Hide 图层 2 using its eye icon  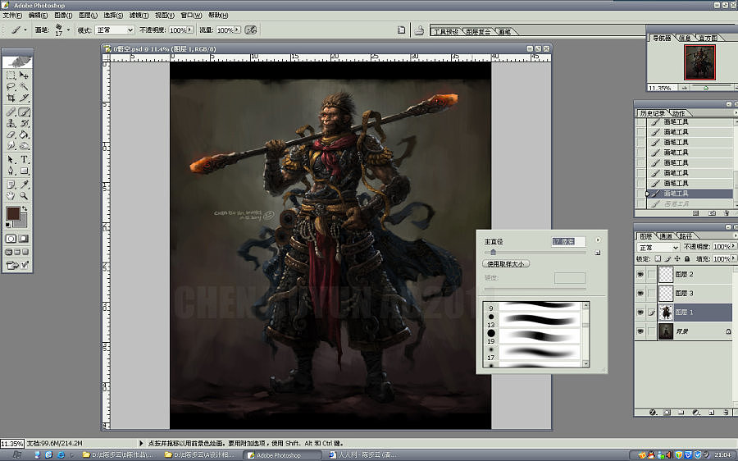(x=640, y=274)
